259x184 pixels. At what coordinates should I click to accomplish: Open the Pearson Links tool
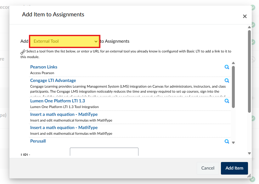point(44,67)
